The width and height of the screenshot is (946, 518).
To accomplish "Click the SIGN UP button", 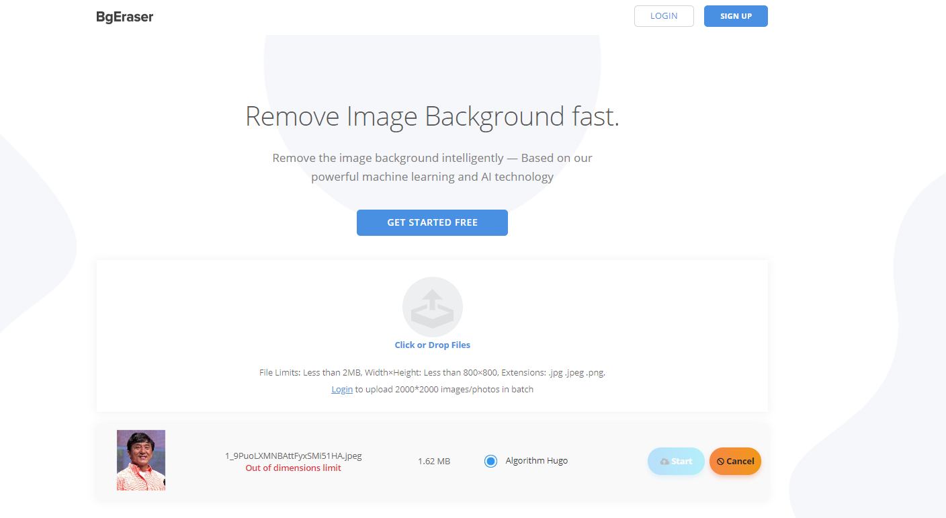I will tap(736, 16).
